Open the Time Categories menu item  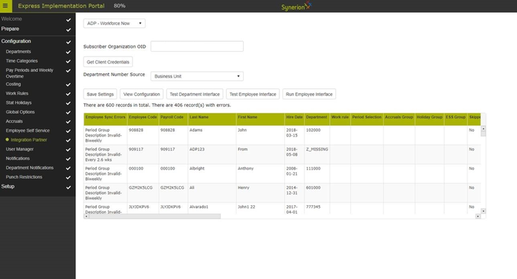click(x=21, y=61)
